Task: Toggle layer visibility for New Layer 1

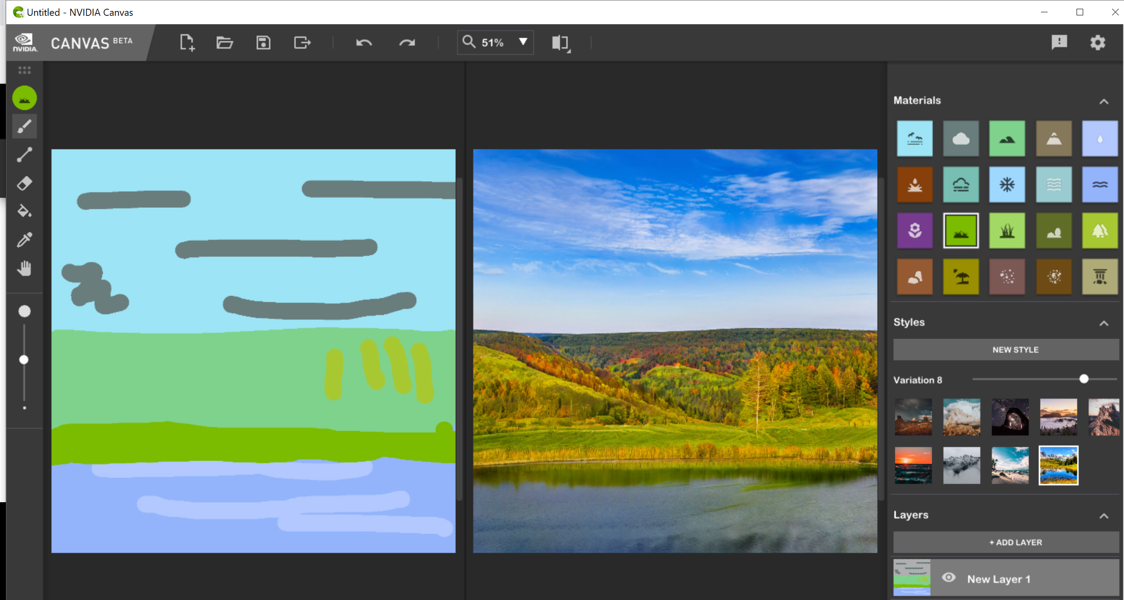Action: point(948,579)
